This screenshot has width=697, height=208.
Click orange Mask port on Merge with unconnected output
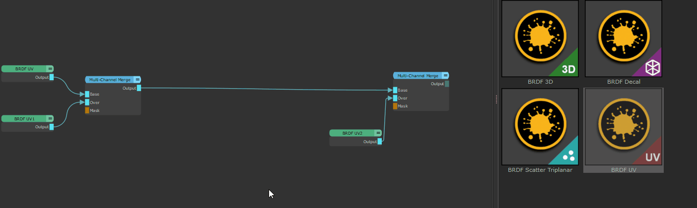395,106
